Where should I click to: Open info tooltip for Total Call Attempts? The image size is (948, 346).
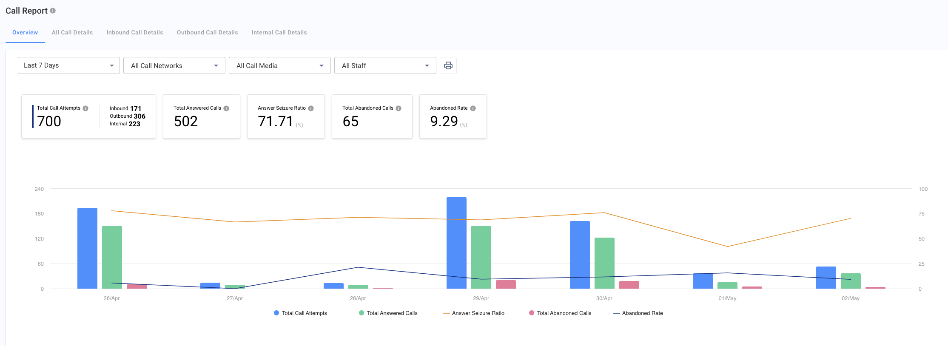85,108
